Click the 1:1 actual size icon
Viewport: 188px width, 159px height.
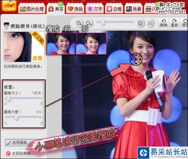point(150,23)
